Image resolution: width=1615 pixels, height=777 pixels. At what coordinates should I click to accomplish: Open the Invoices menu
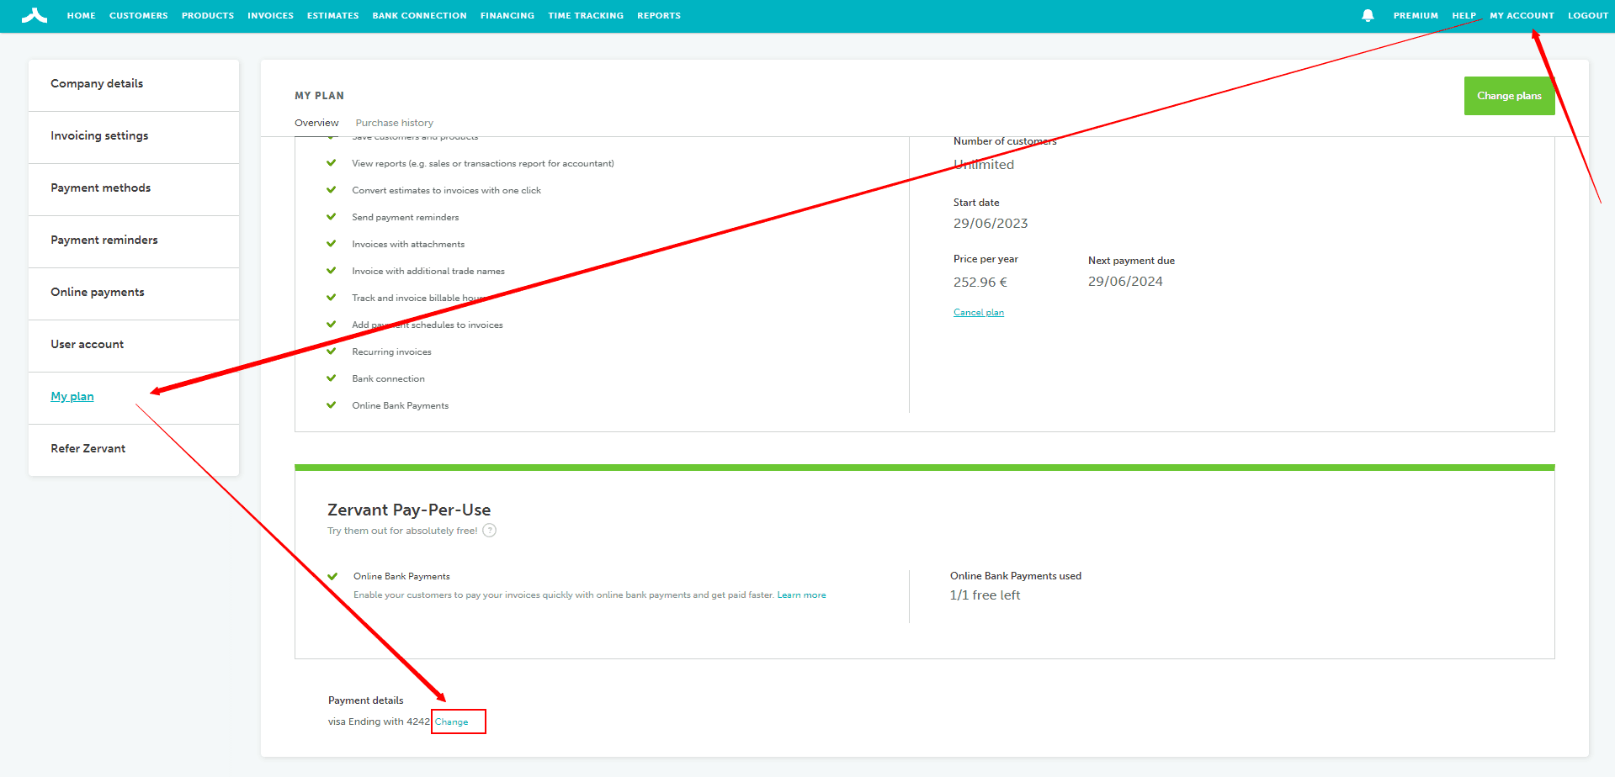(270, 15)
